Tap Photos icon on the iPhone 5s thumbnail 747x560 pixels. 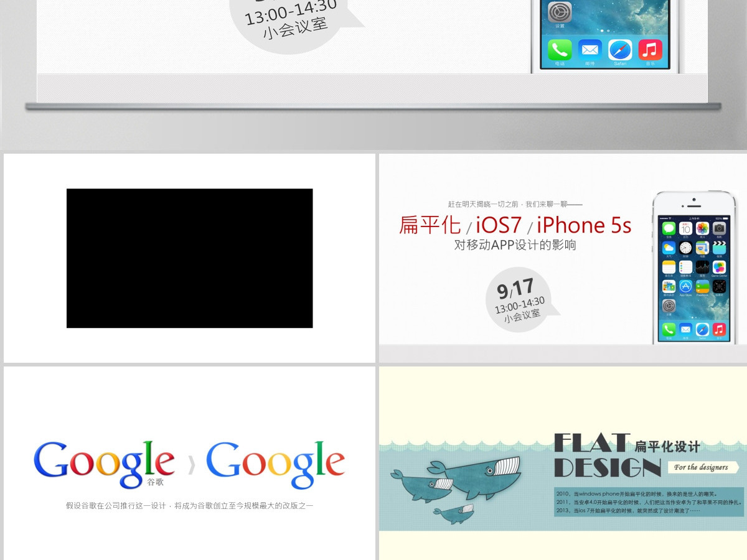coord(702,228)
